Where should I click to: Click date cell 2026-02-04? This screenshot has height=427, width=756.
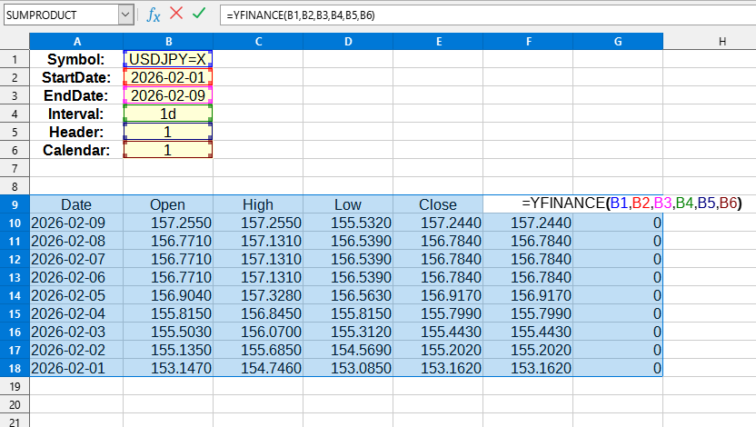pos(76,313)
